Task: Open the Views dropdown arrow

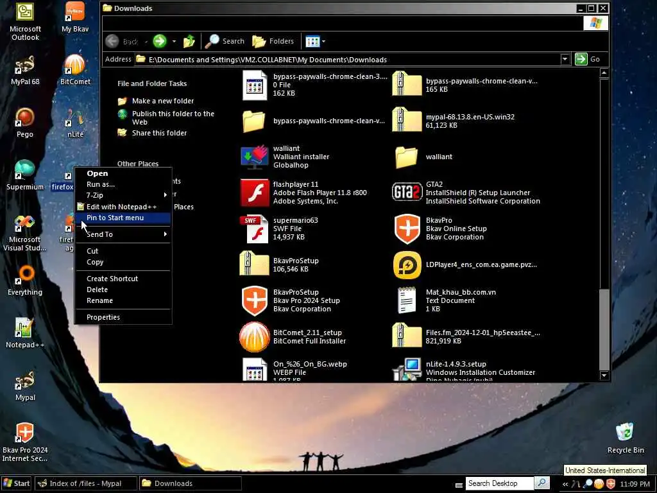Action: [323, 41]
